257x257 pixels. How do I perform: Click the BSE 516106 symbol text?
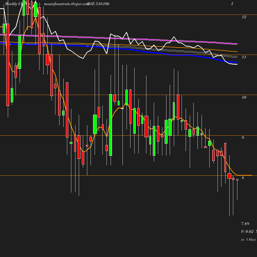[99, 4]
